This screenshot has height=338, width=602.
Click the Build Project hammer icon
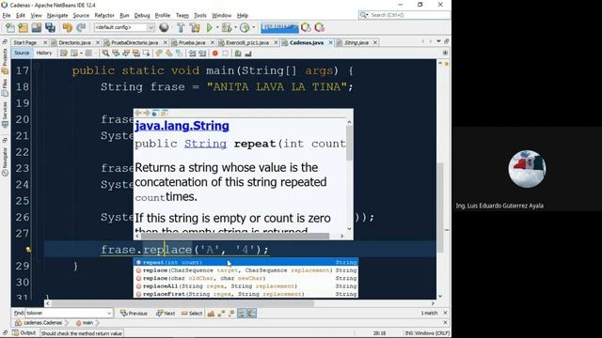point(181,27)
